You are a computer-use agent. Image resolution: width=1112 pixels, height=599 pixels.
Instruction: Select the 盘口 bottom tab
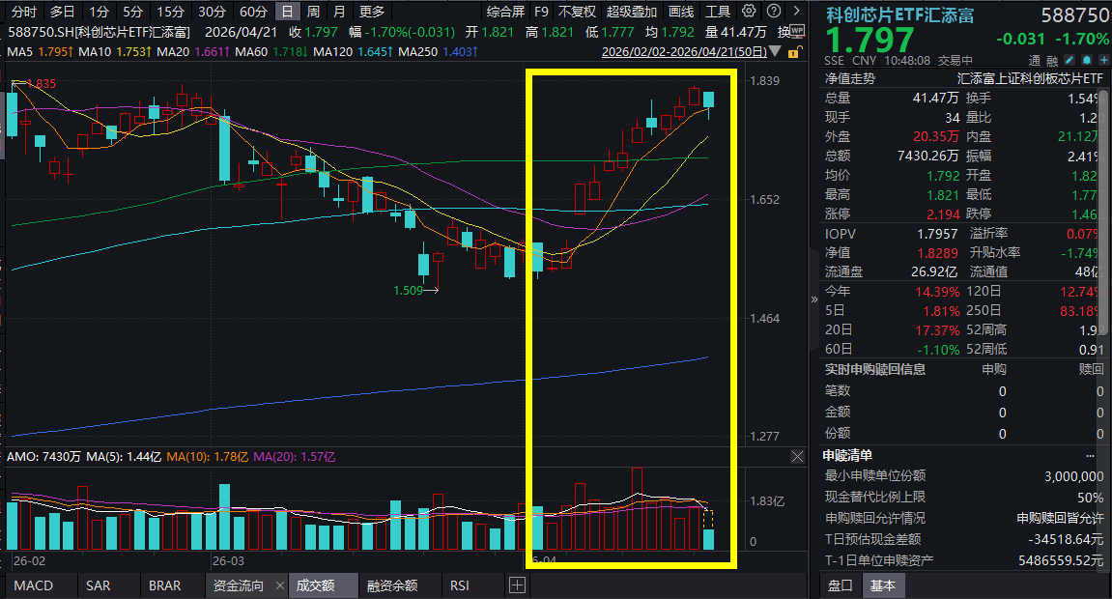[838, 585]
